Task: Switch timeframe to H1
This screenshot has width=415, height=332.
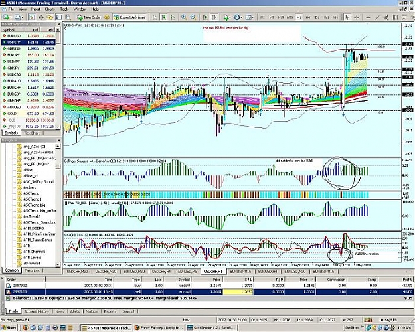Action: pos(299,17)
